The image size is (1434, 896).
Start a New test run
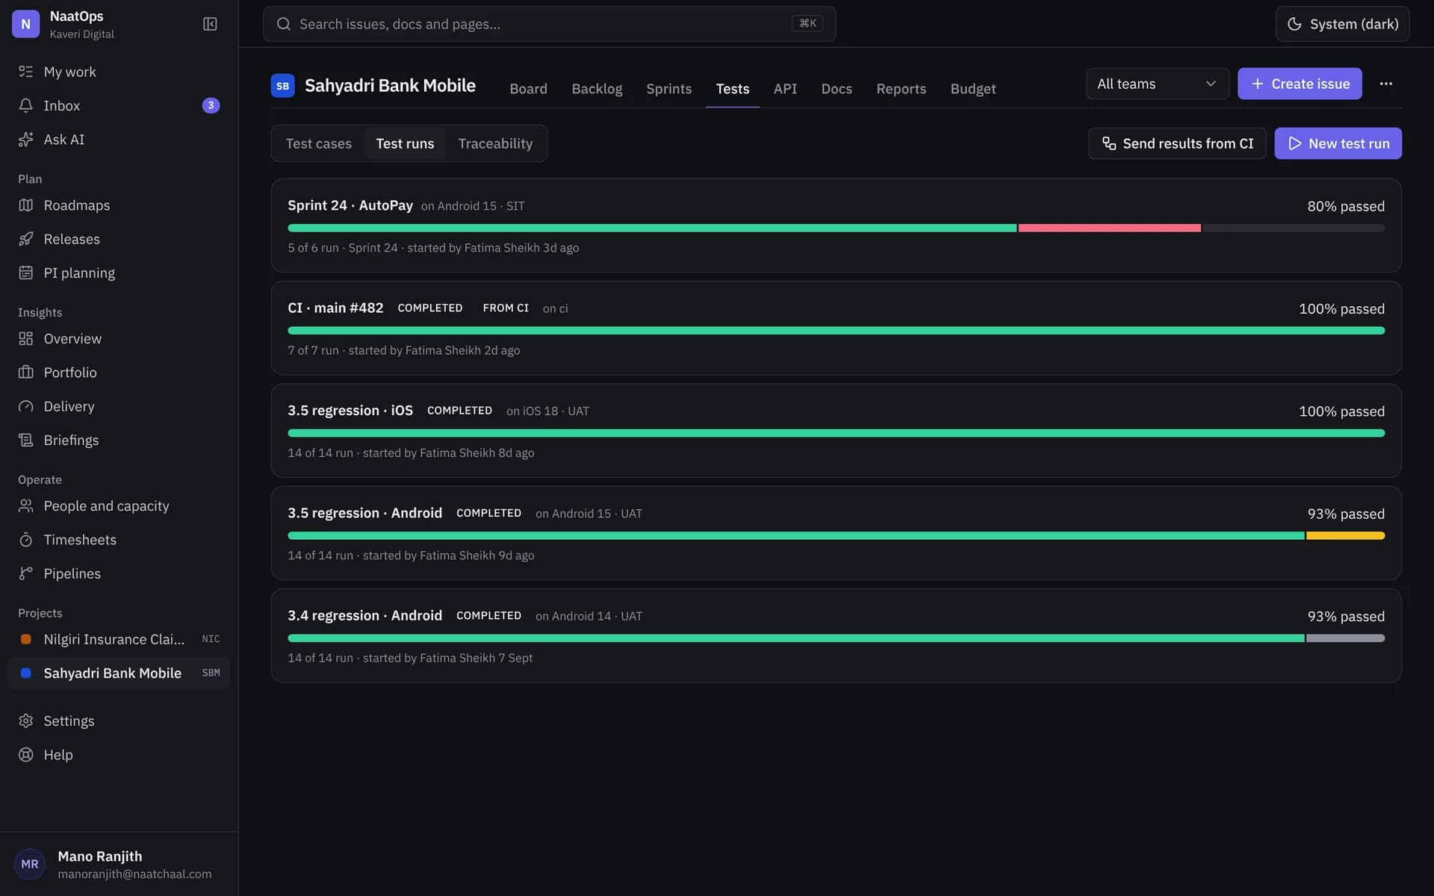click(x=1338, y=143)
